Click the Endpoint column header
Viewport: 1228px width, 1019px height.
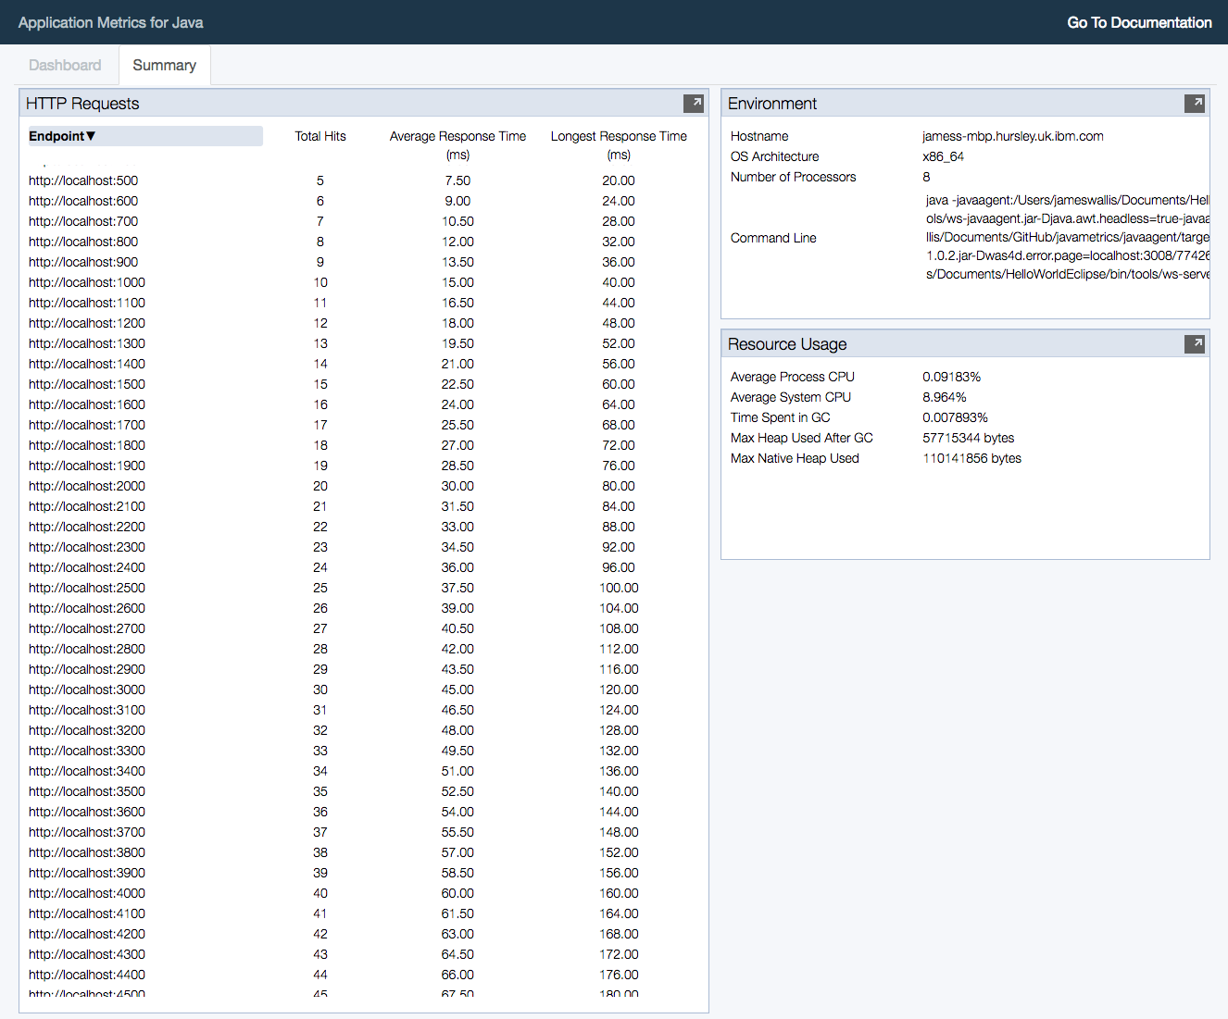click(57, 135)
